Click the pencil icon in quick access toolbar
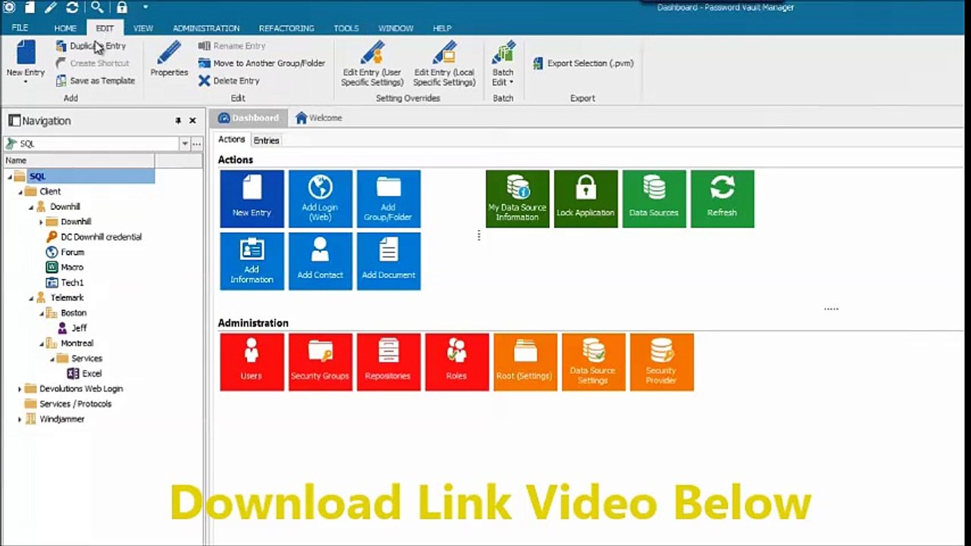The width and height of the screenshot is (971, 546). 51,8
